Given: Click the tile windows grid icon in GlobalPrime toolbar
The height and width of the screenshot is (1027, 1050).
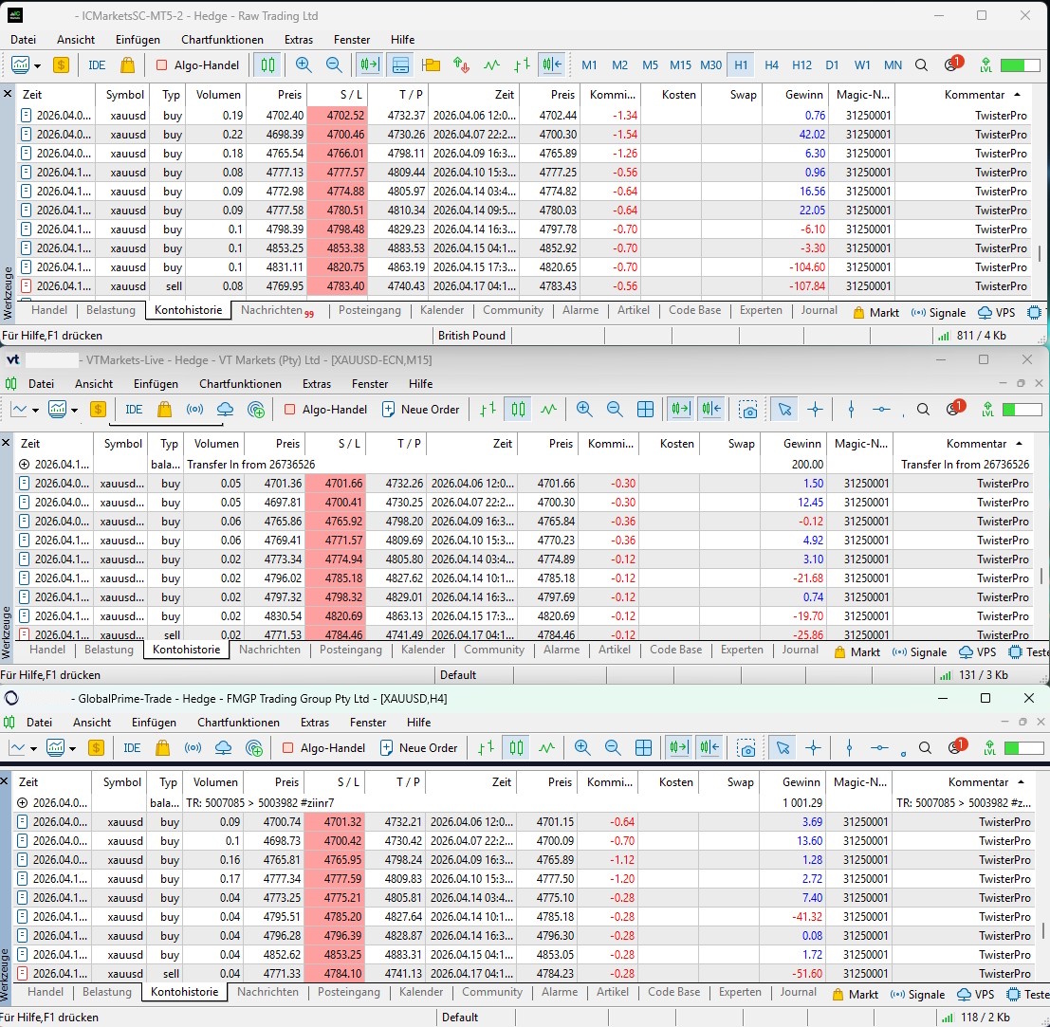Looking at the screenshot, I should pos(643,748).
